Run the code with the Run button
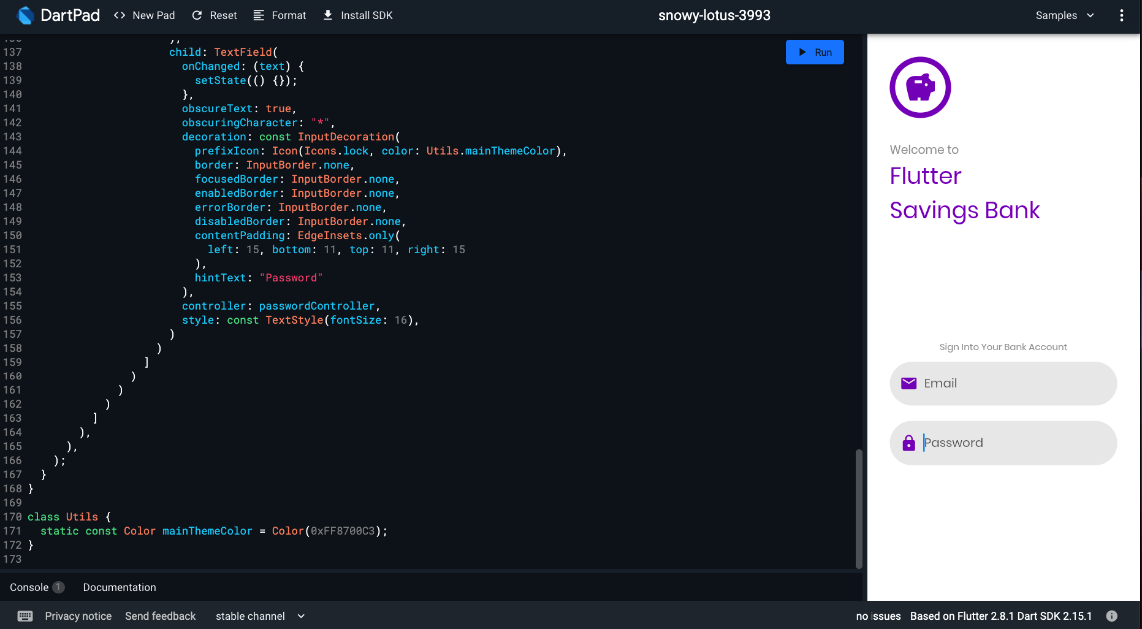This screenshot has width=1142, height=629. (815, 52)
